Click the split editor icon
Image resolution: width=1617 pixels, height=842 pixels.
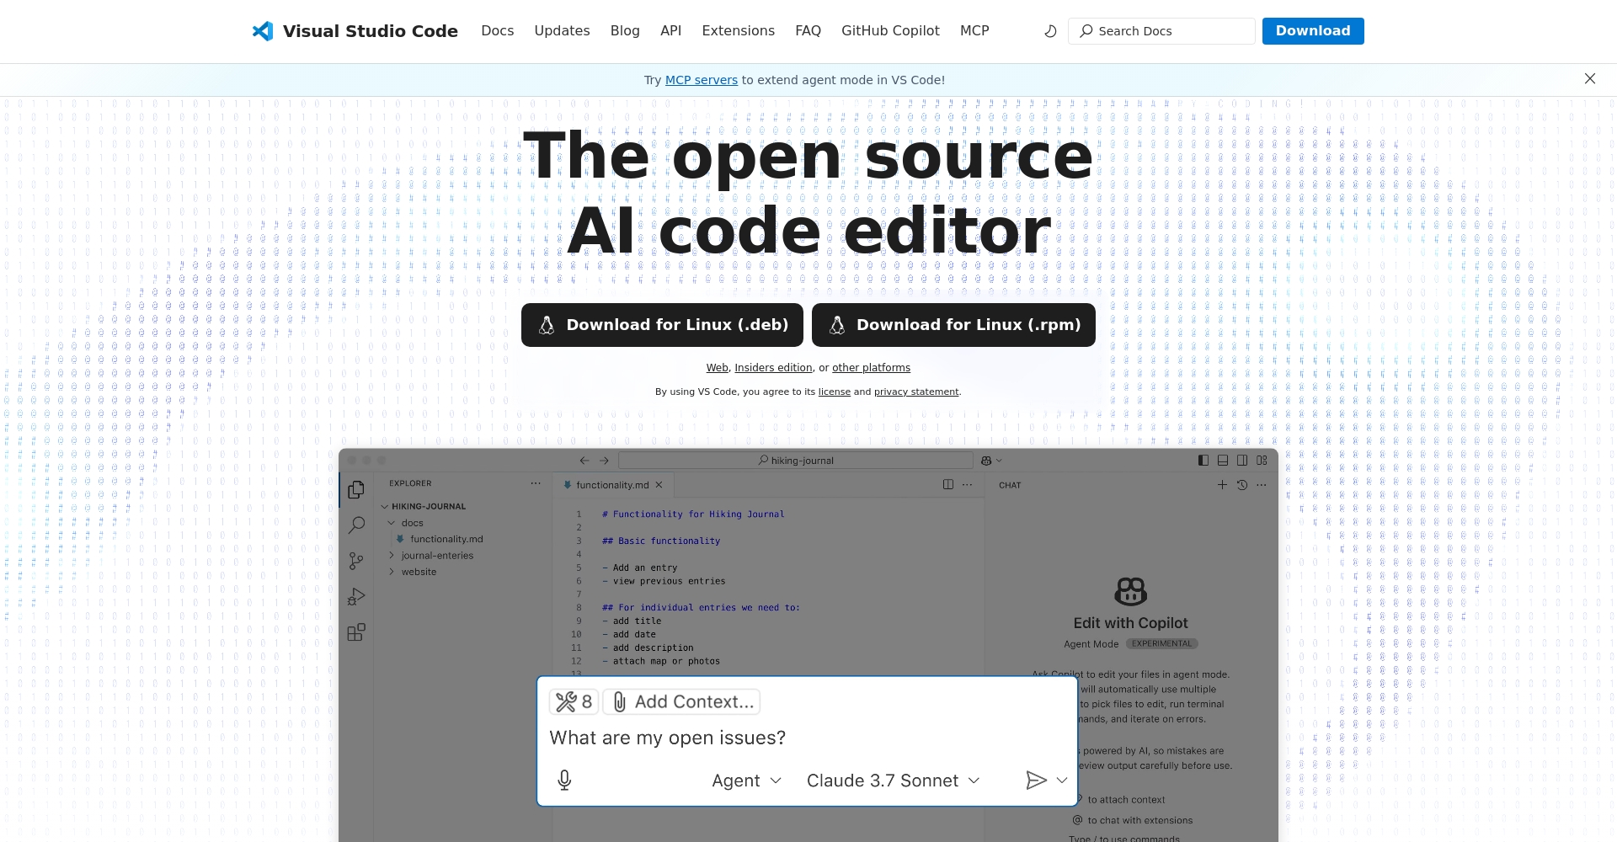coord(948,484)
